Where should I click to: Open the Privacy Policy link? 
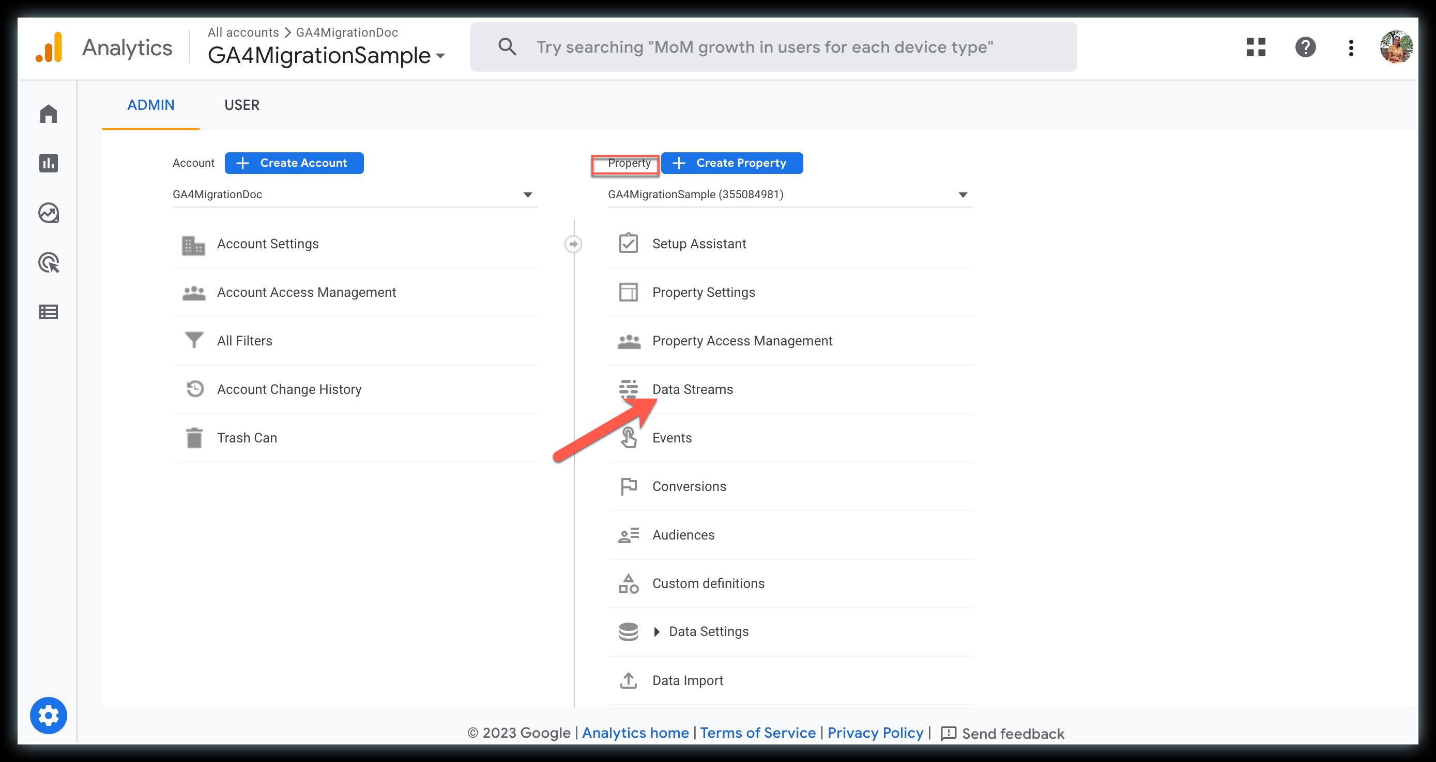point(875,733)
